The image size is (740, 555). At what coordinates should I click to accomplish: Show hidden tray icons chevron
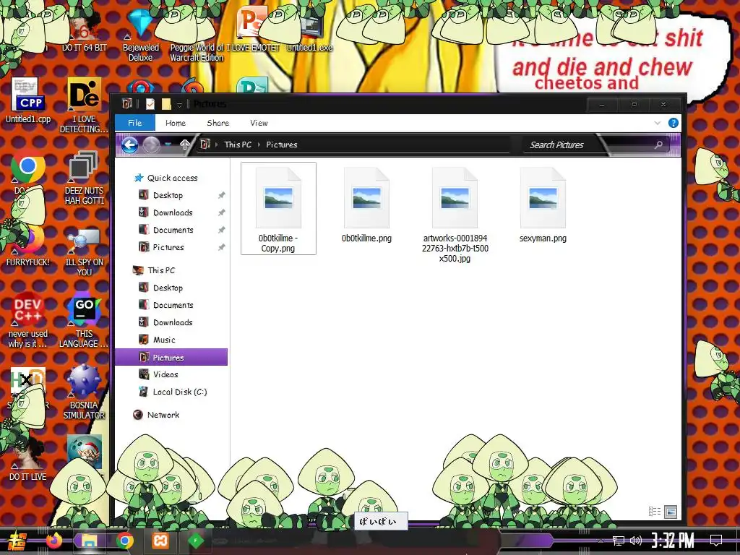coord(601,541)
